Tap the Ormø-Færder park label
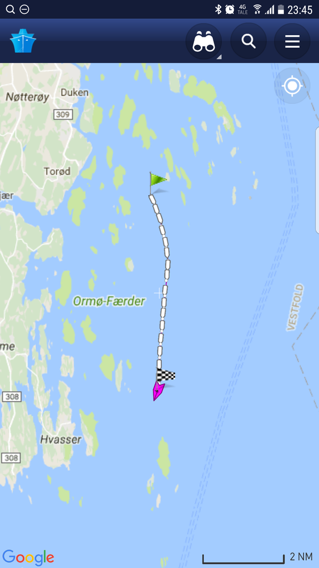This screenshot has width=319, height=568. point(109,301)
